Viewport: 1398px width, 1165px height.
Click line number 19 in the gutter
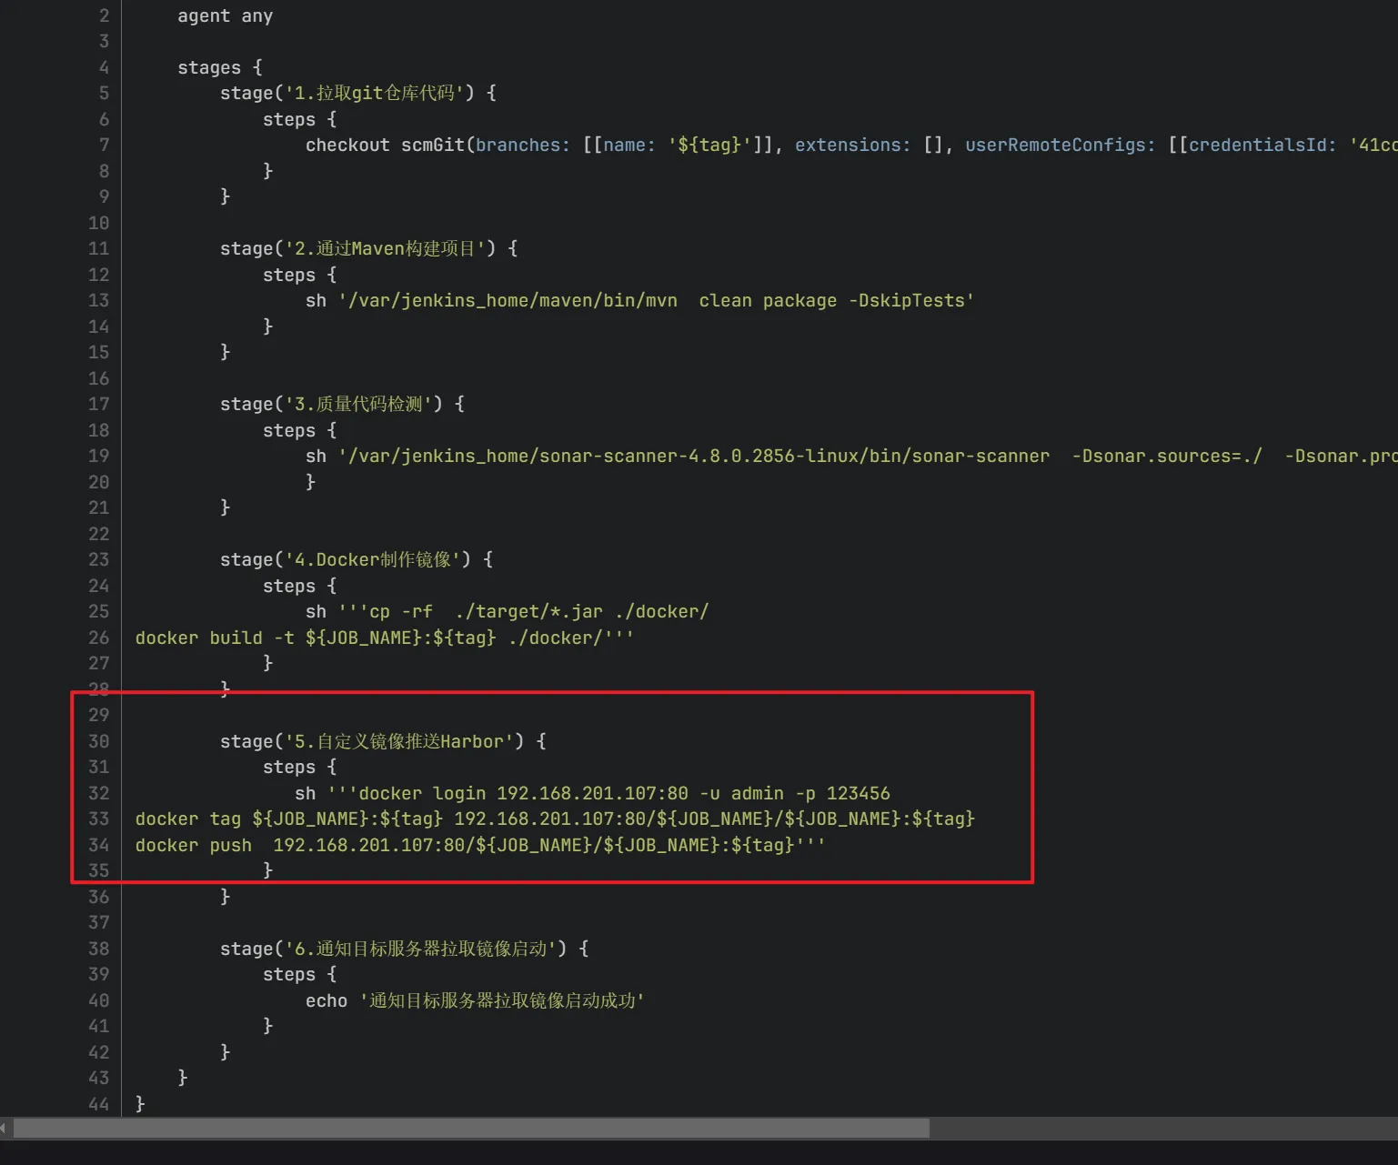coord(98,456)
